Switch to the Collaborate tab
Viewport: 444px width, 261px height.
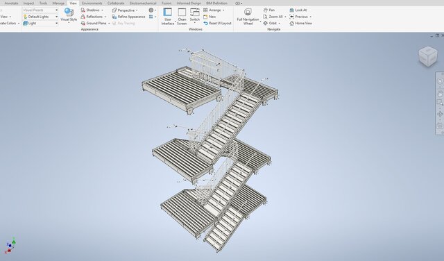point(116,3)
